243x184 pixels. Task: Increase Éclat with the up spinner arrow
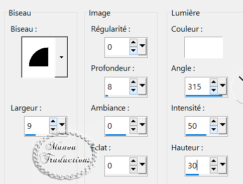click(x=134, y=161)
